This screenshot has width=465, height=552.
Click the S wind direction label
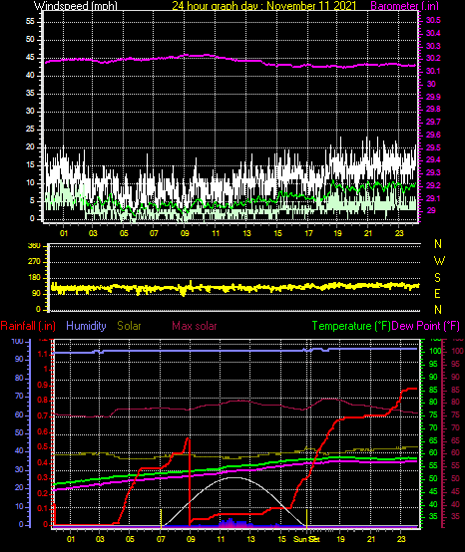tap(437, 277)
